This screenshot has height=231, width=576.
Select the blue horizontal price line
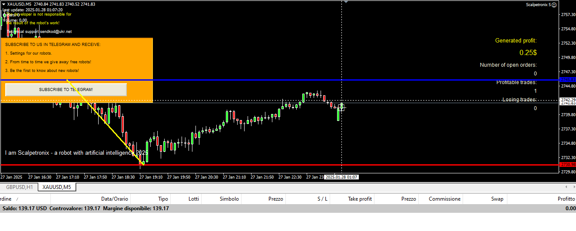click(304, 80)
